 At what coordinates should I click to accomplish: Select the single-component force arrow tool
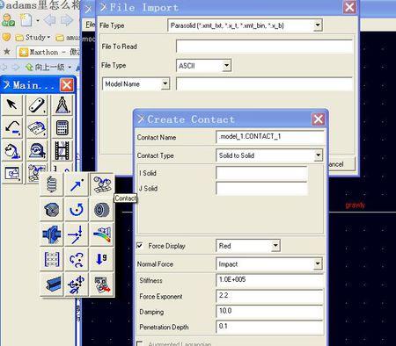[x=77, y=184]
